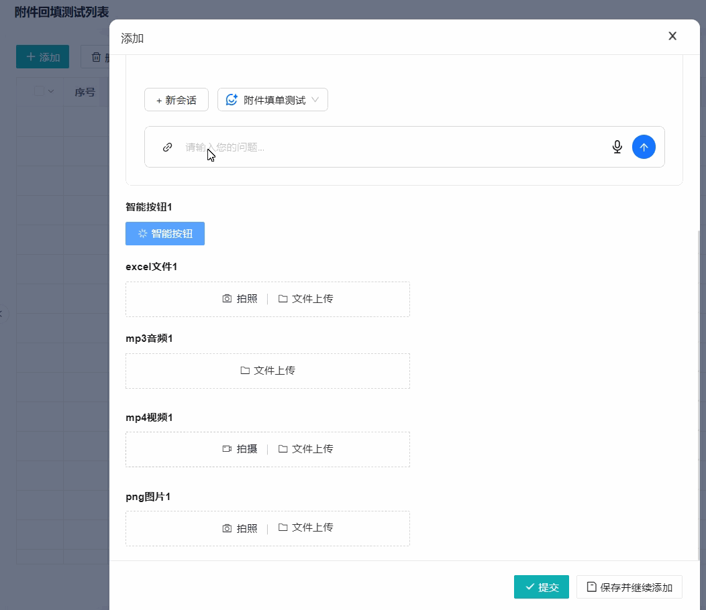The image size is (706, 610).
Task: Click the attachment link icon in chat input
Action: [x=168, y=147]
